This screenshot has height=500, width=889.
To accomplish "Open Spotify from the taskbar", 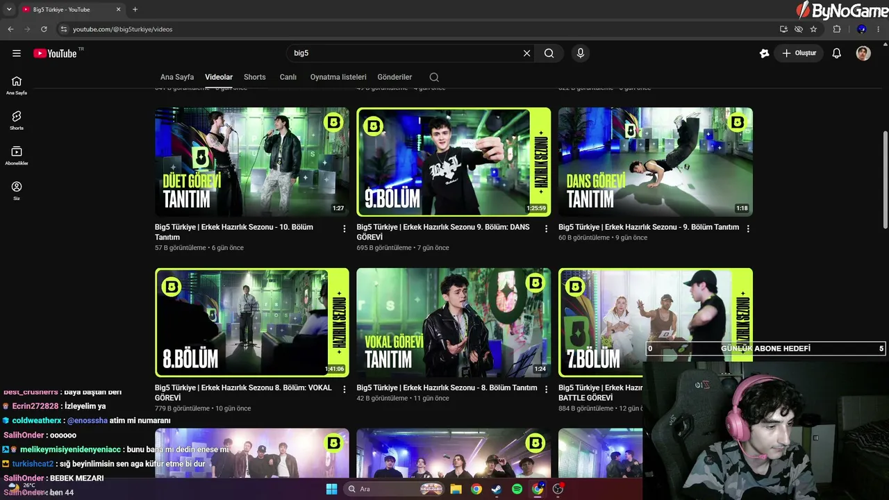I will [x=517, y=489].
